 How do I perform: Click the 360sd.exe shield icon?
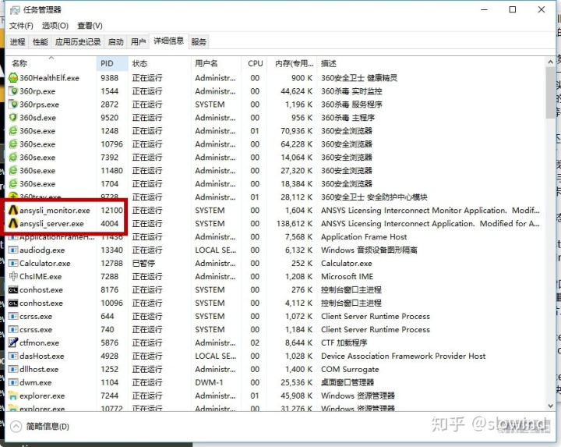[13, 118]
